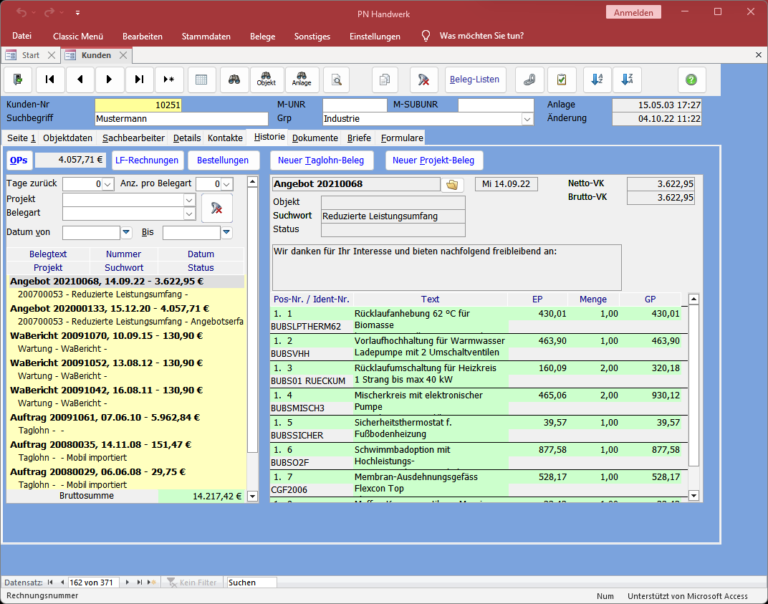Click the Neuer Projekt-Beleg button
Viewport: 768px width, 604px height.
tap(434, 160)
